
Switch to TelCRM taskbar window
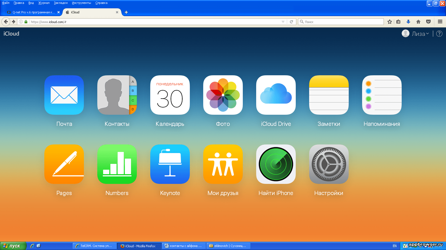95,246
